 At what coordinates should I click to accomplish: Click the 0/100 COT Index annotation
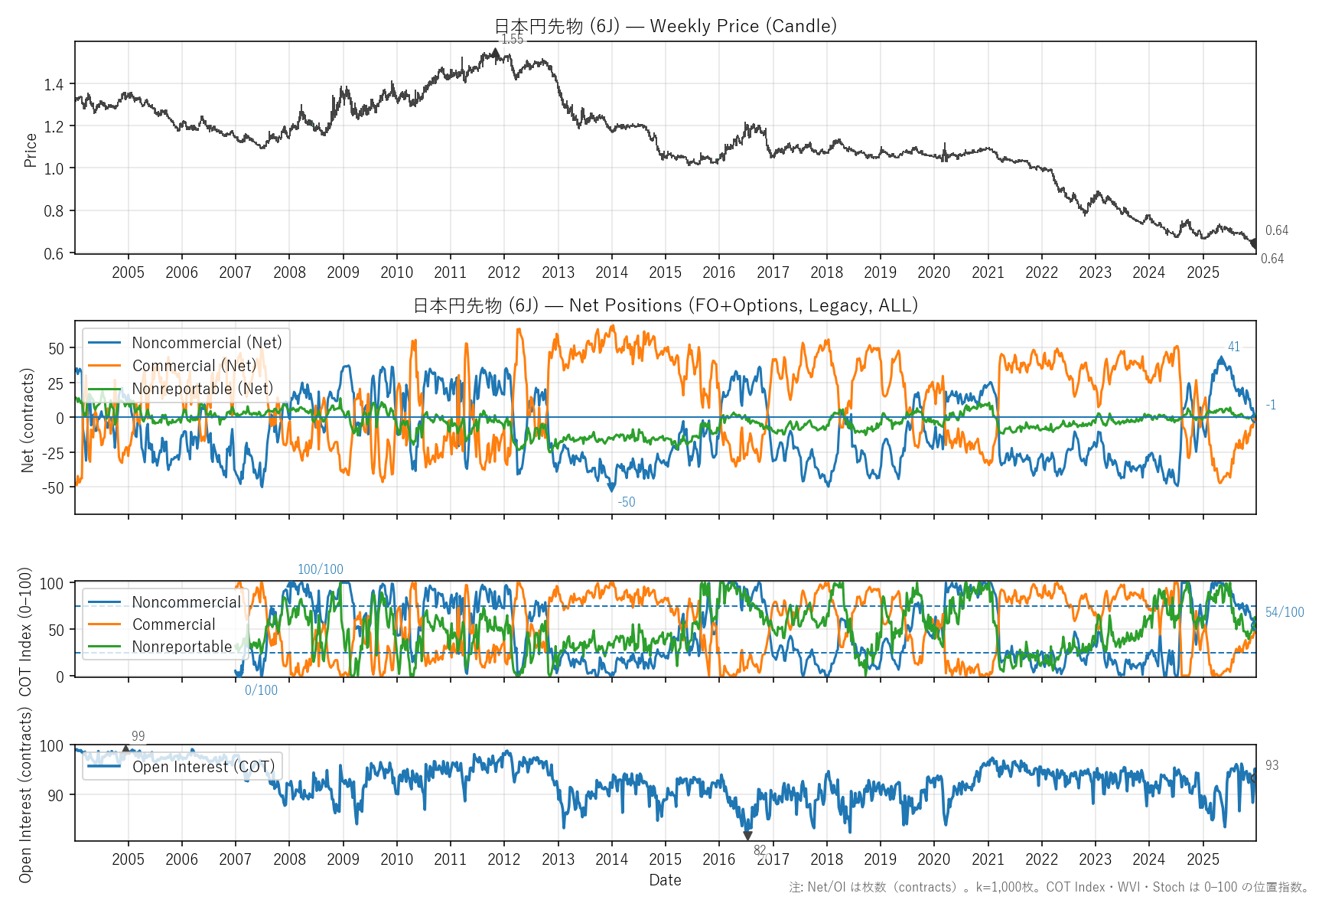coord(261,690)
